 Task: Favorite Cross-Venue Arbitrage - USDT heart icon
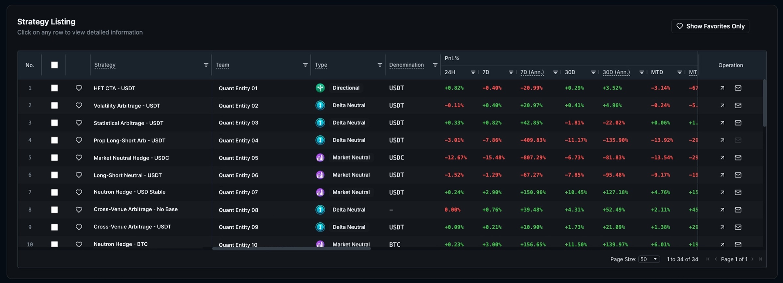(x=79, y=227)
